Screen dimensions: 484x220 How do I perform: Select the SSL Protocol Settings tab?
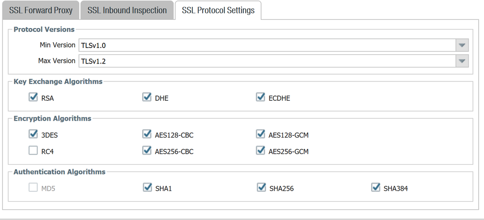218,11
